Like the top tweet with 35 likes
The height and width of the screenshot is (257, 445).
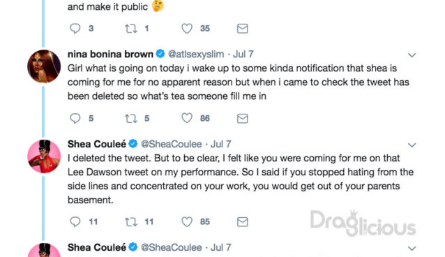tap(187, 28)
